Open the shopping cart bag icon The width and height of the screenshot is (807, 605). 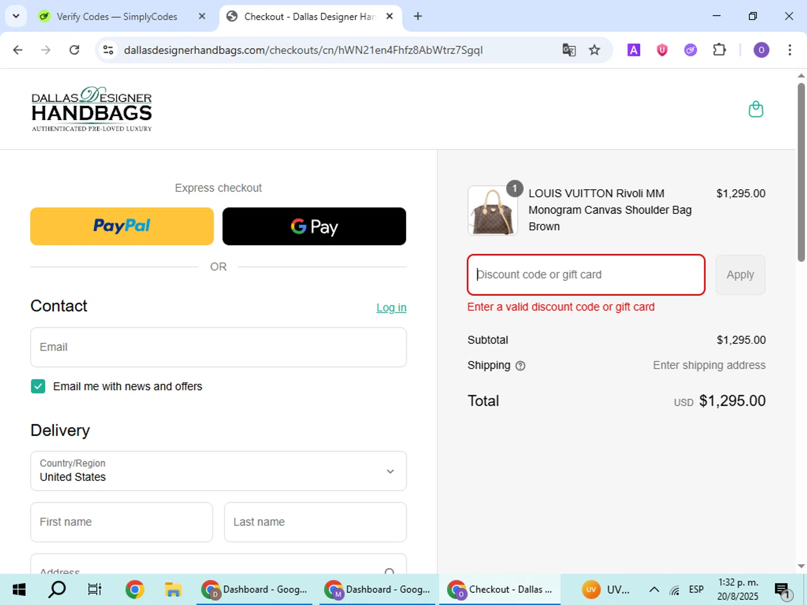click(756, 109)
